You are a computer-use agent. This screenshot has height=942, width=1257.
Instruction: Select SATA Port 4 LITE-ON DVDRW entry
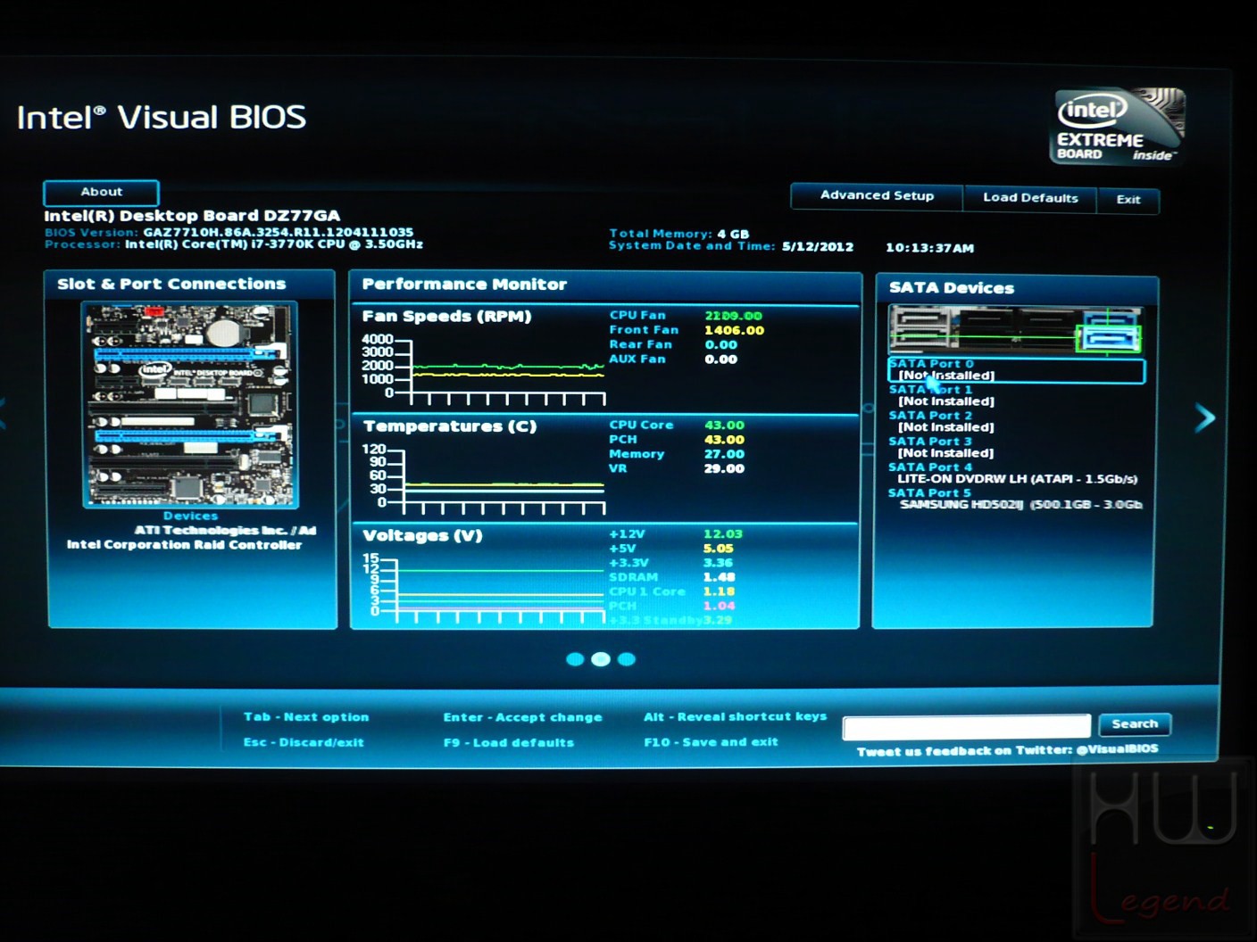[x=1013, y=473]
